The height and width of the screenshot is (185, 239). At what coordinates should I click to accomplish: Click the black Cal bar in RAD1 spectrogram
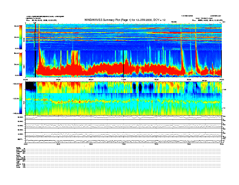(35, 64)
